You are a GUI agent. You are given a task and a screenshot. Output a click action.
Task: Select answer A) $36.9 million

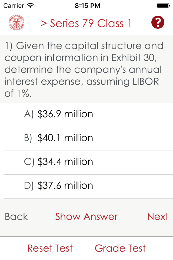(x=65, y=114)
